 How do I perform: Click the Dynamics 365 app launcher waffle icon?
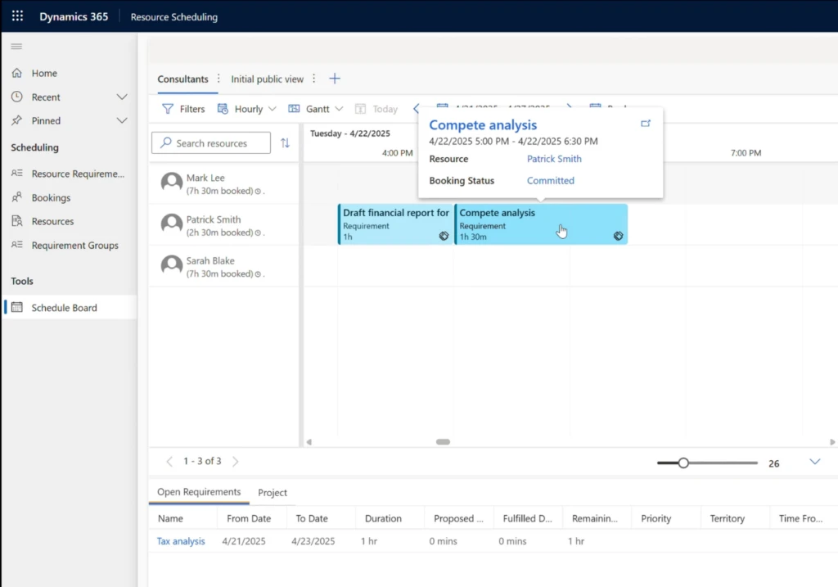pyautogui.click(x=16, y=16)
